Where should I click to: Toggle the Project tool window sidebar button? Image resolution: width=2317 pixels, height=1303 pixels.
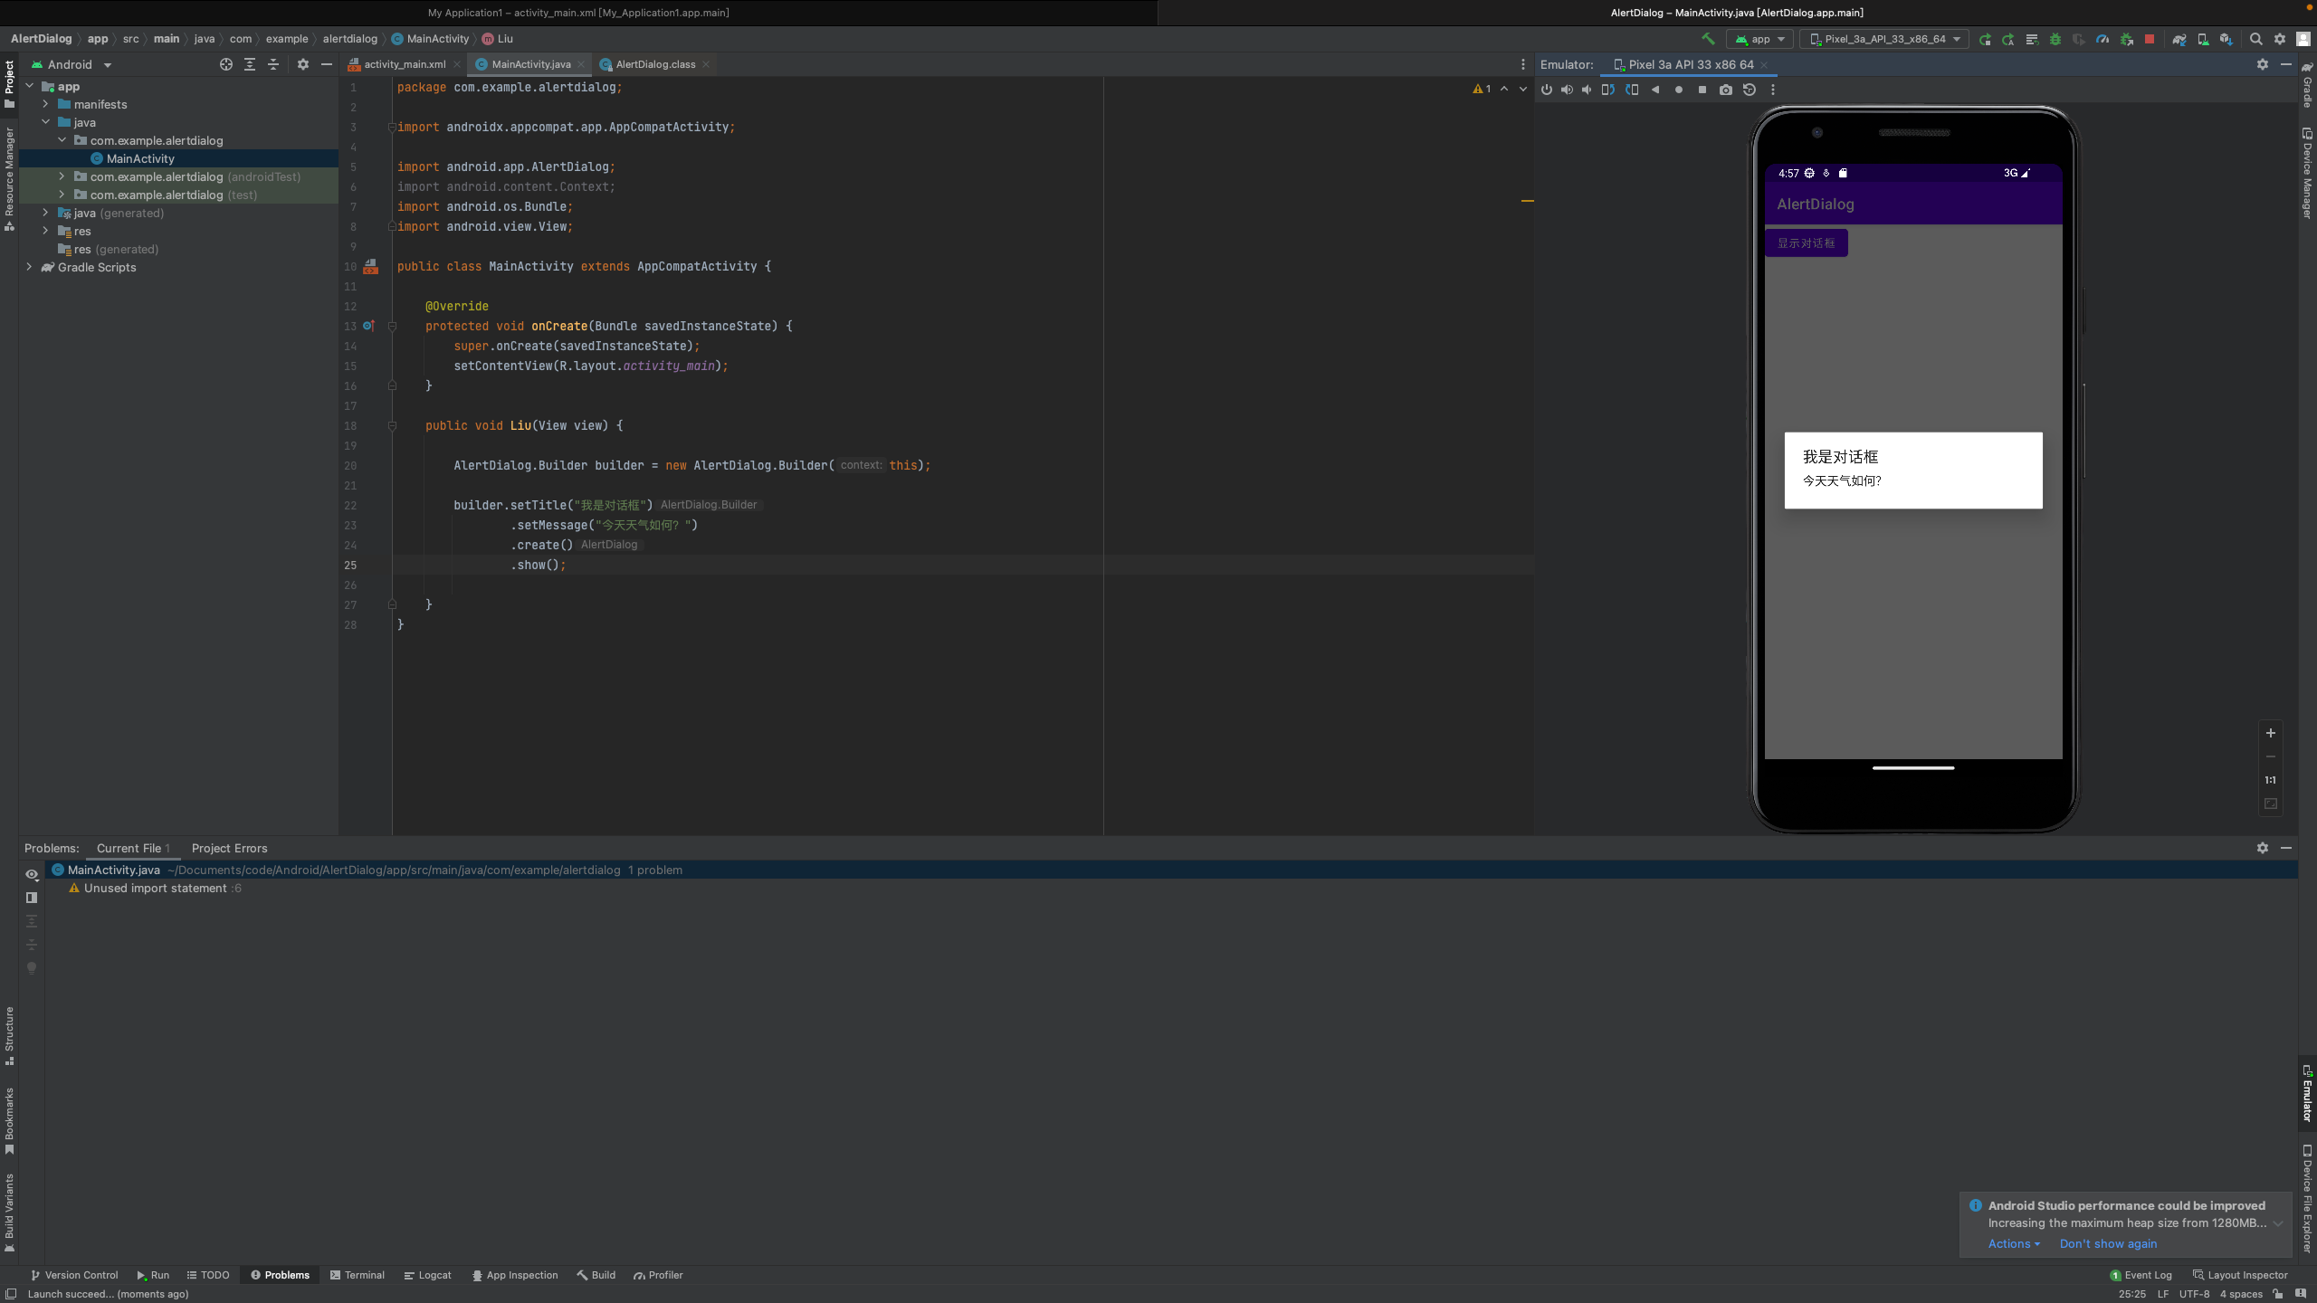[x=9, y=83]
